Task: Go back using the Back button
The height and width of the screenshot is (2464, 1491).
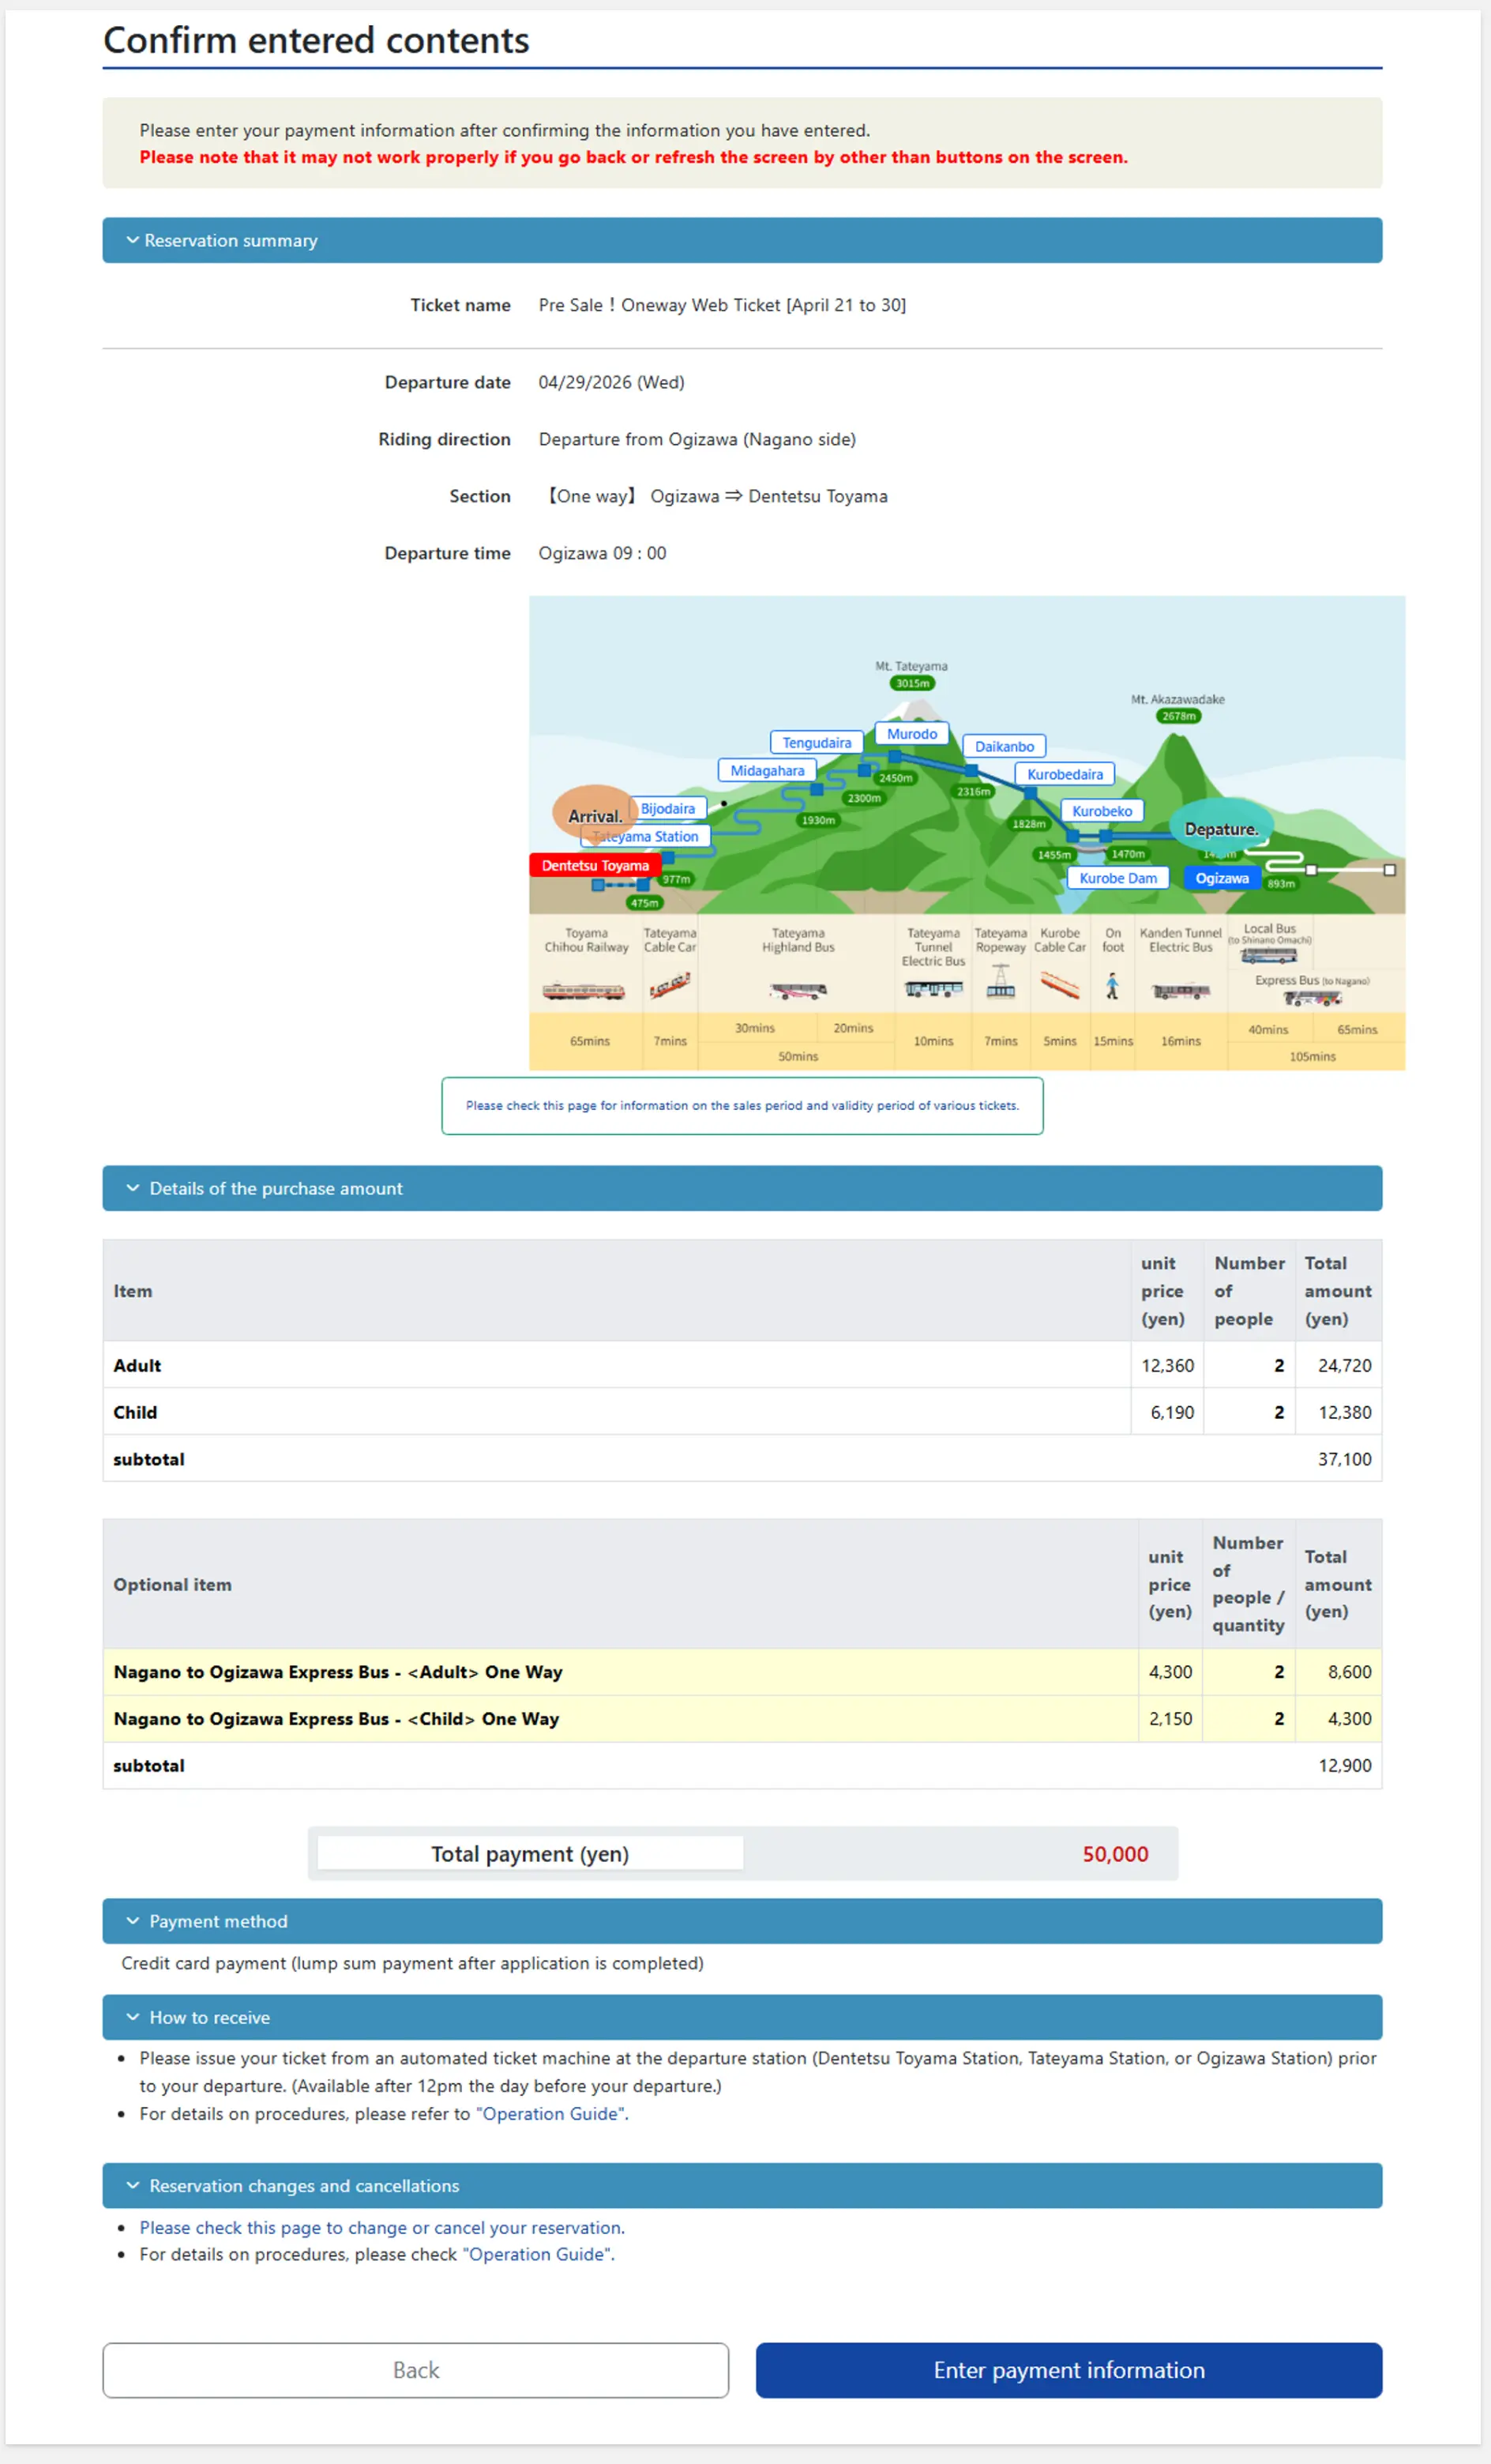Action: pyautogui.click(x=415, y=2370)
